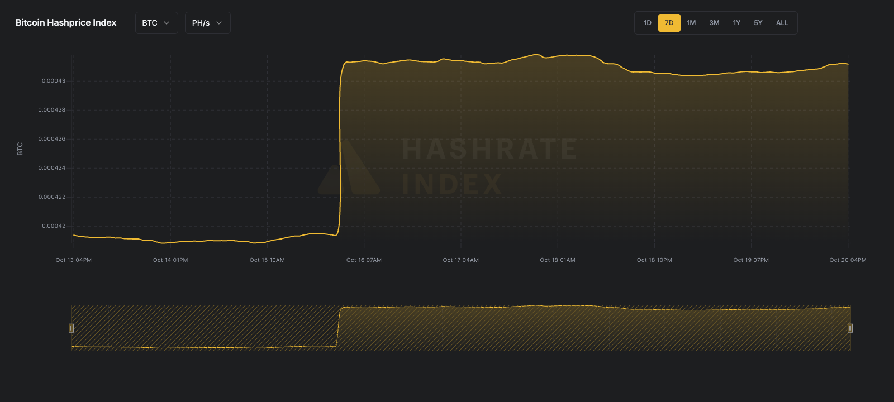Click the Hashrate Index watermark logo
Viewport: 894px width, 402px height.
(447, 167)
